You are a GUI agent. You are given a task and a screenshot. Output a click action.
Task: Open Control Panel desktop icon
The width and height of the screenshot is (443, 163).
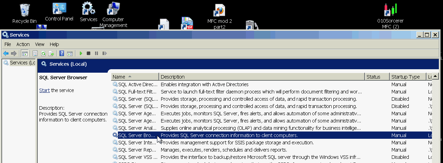point(59,12)
